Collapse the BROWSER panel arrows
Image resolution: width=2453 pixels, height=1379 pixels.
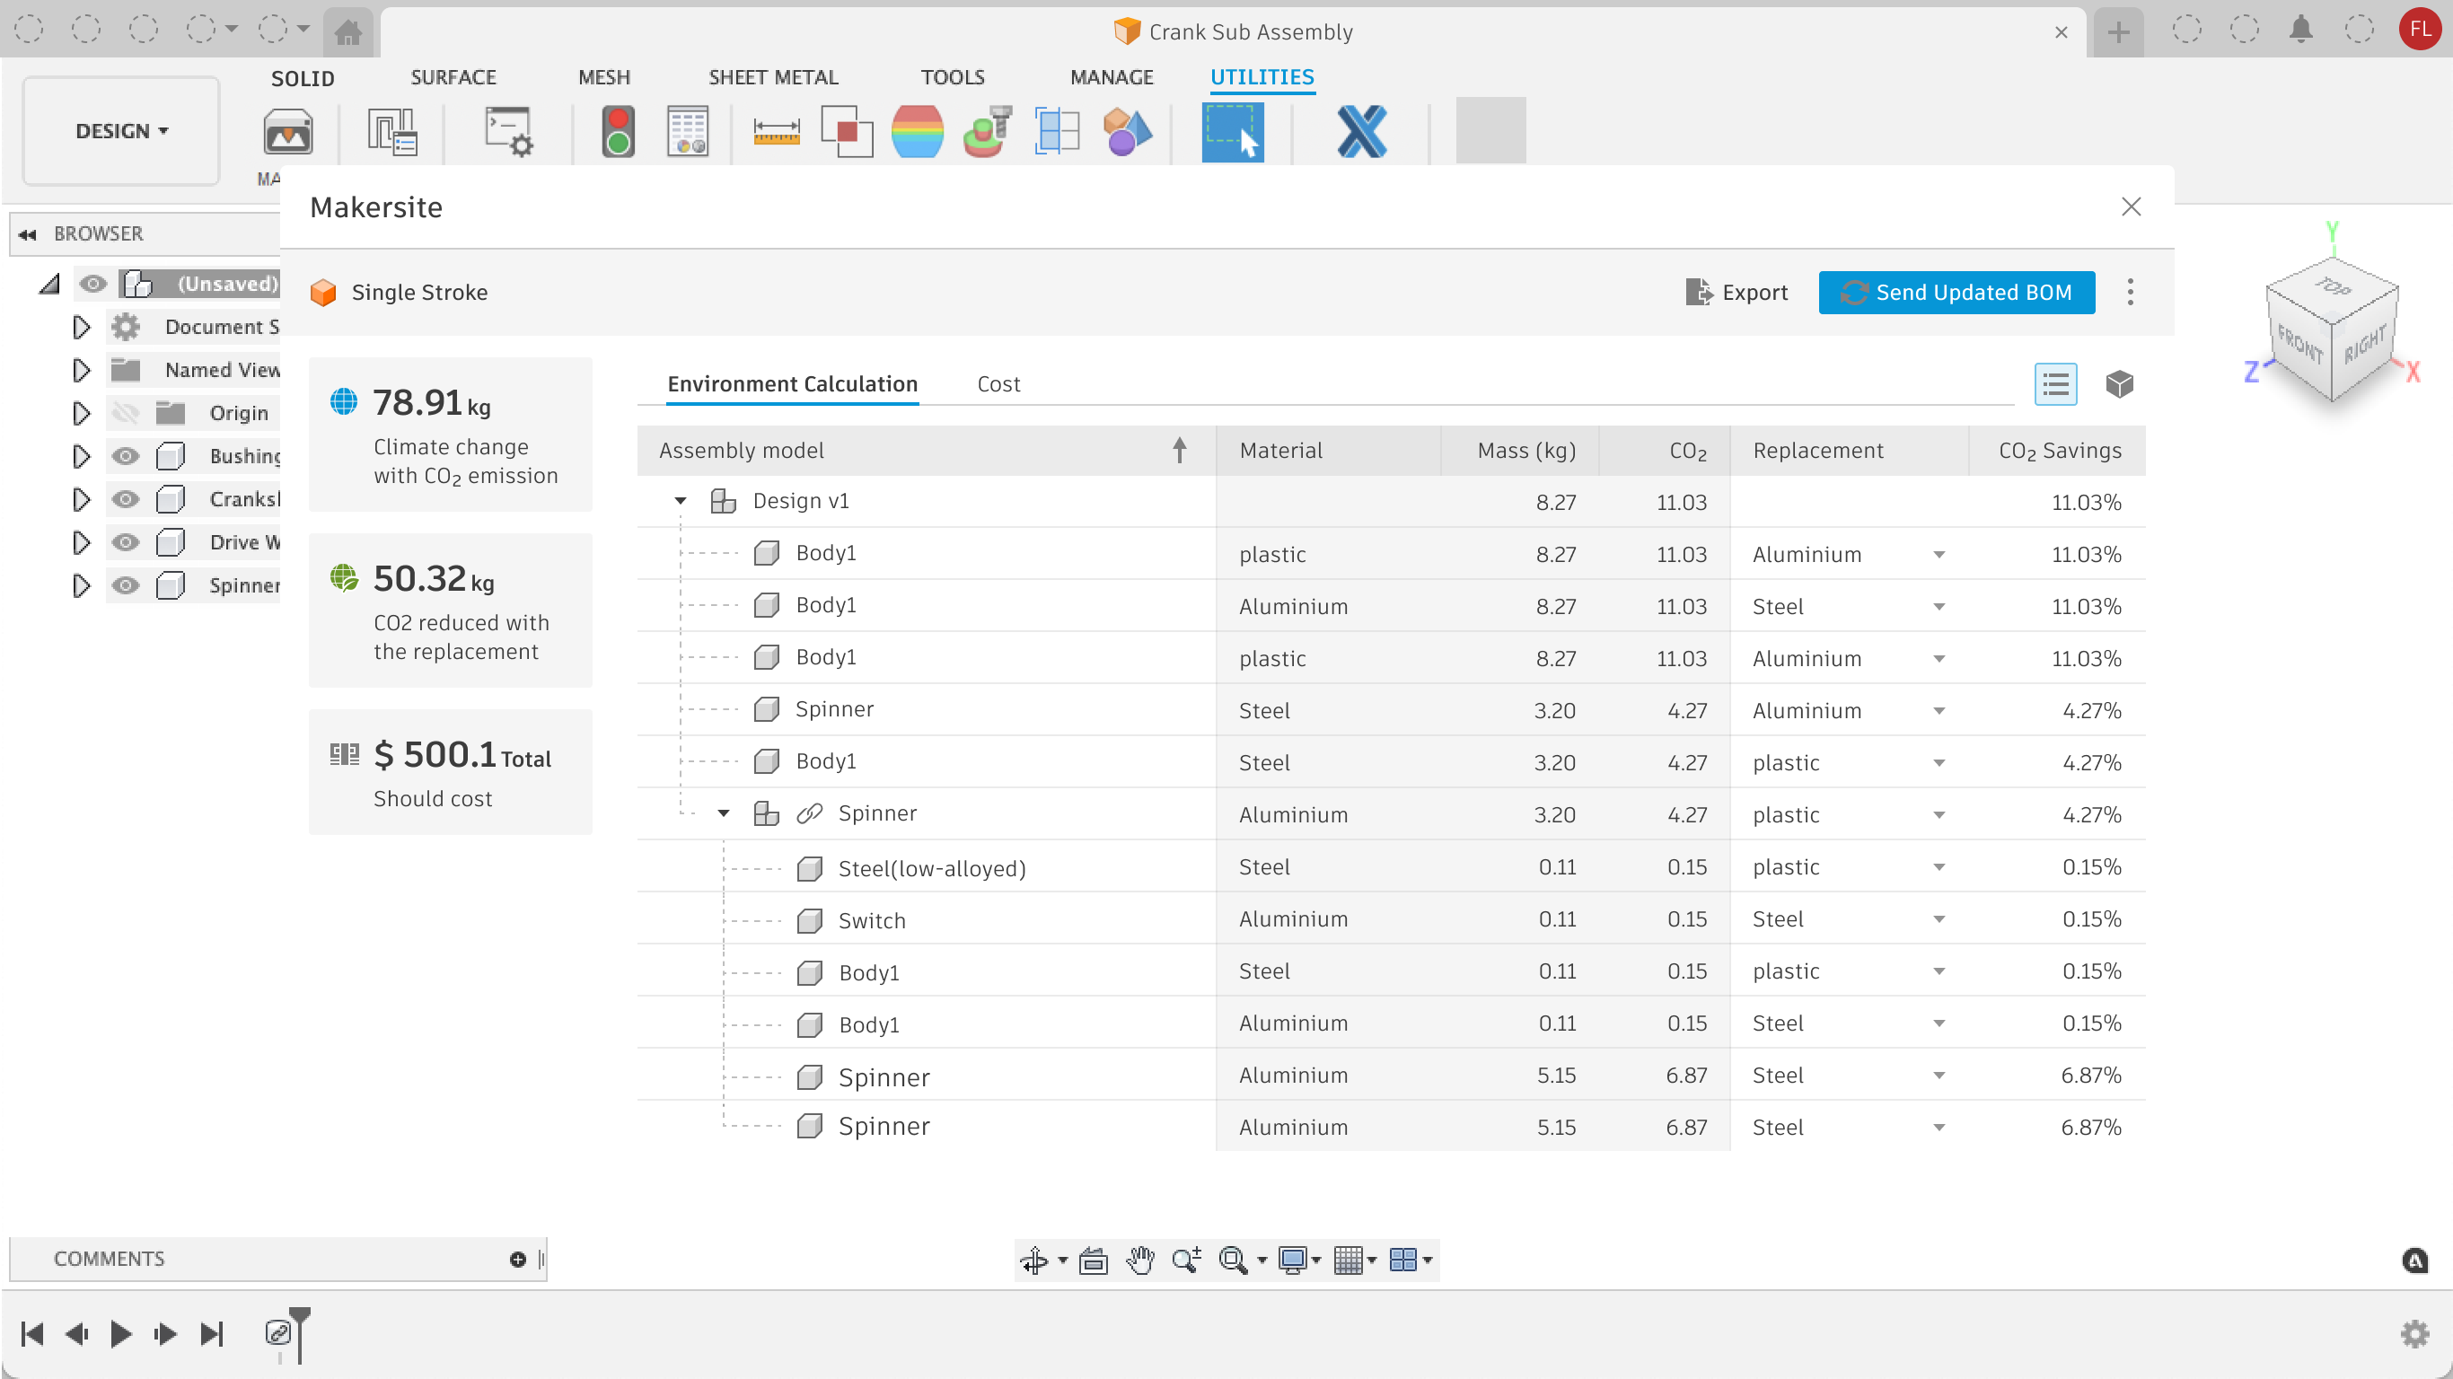[28, 234]
